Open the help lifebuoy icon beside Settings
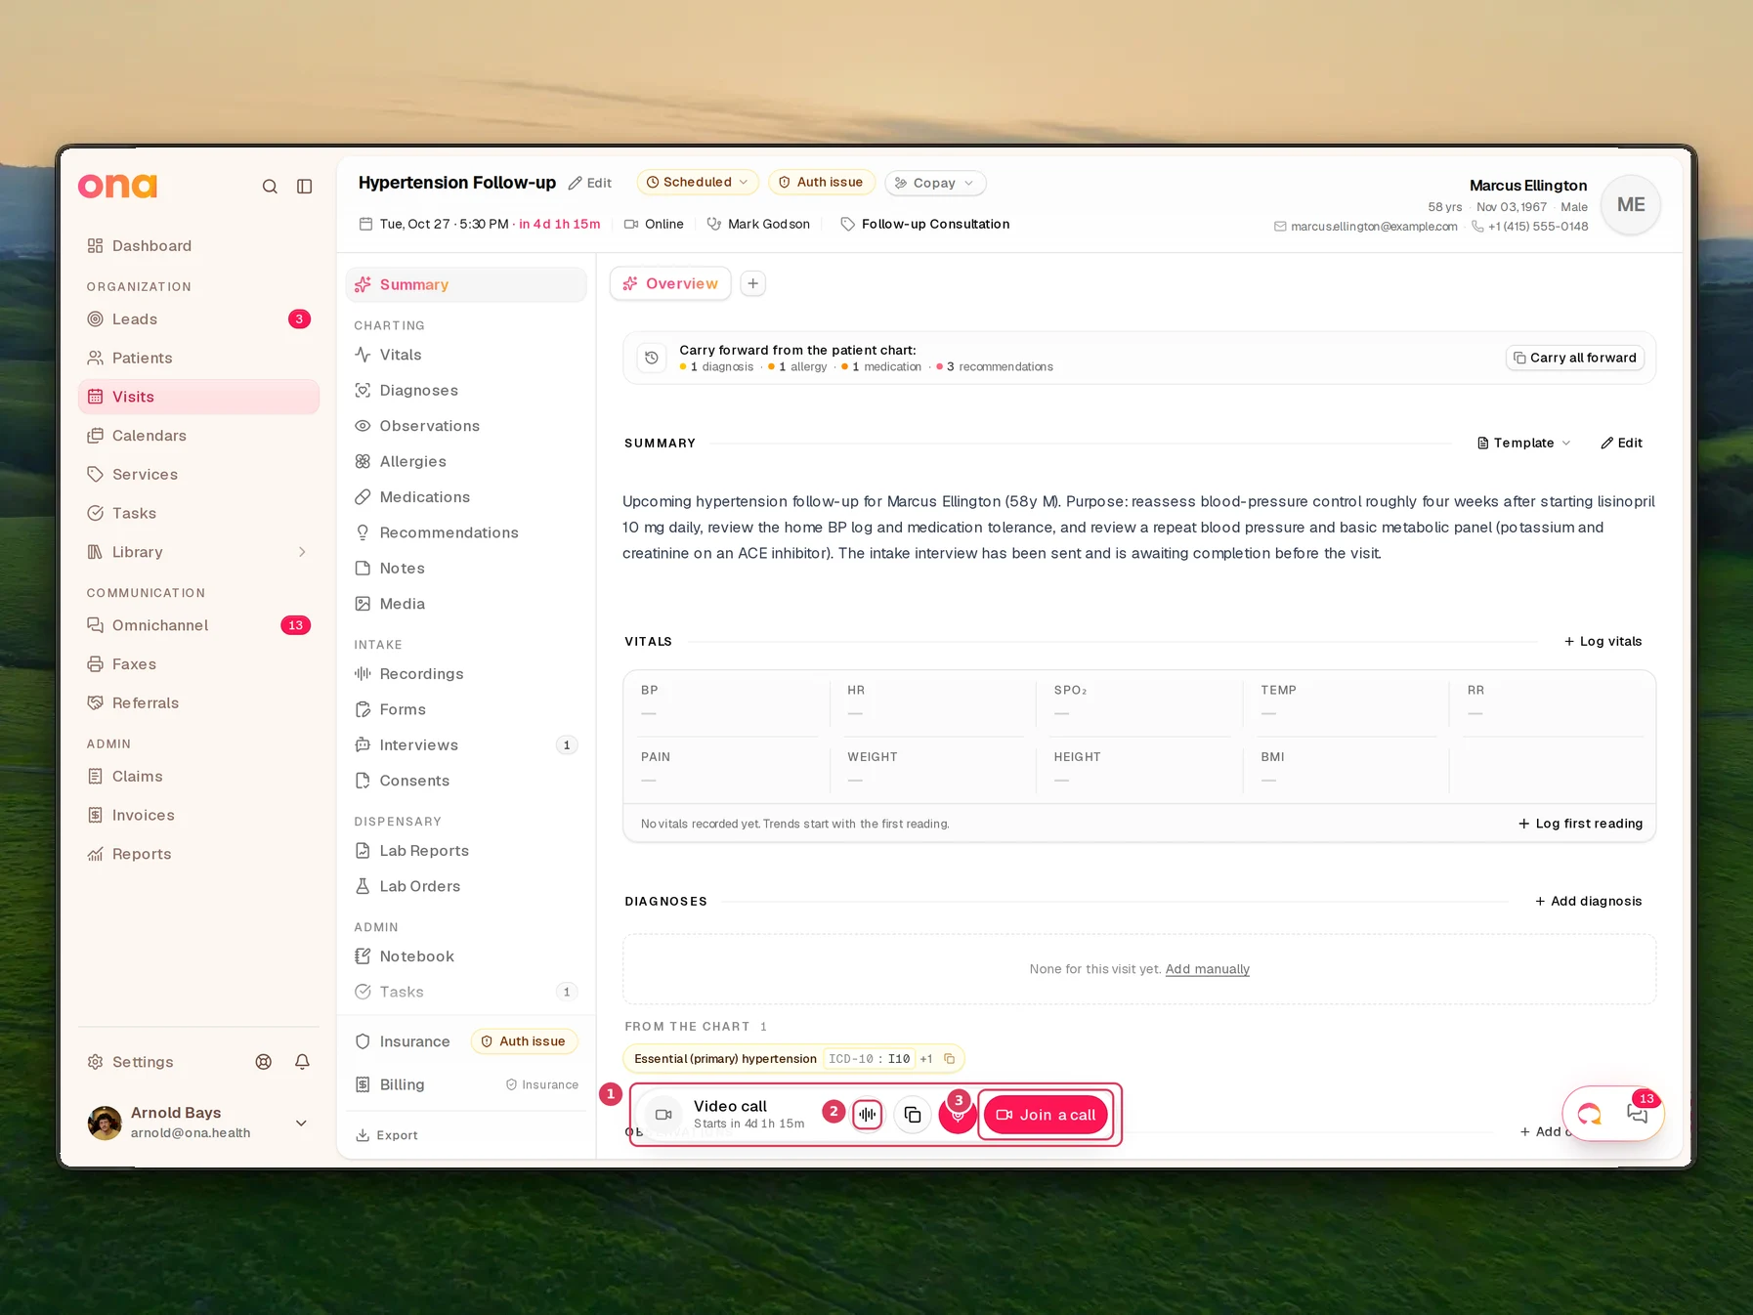Image resolution: width=1753 pixels, height=1315 pixels. [264, 1062]
